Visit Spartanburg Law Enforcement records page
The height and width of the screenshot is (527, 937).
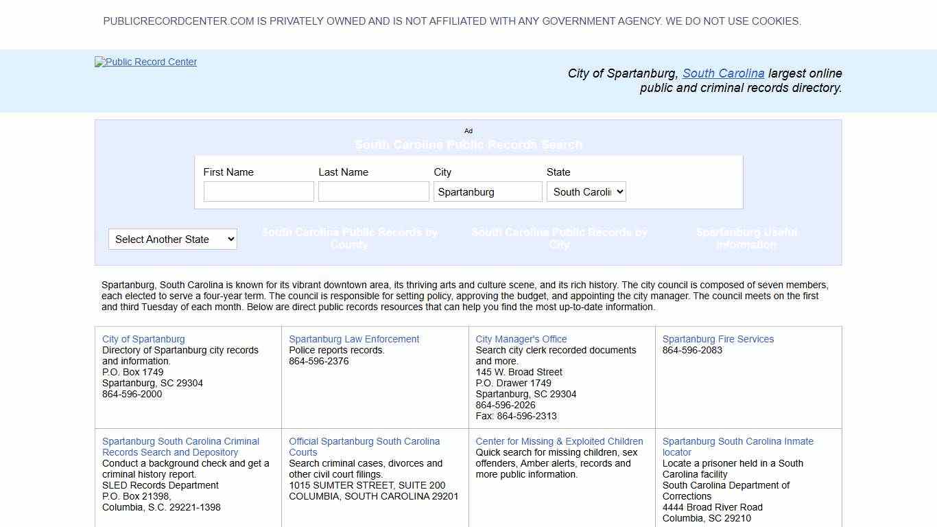[354, 339]
